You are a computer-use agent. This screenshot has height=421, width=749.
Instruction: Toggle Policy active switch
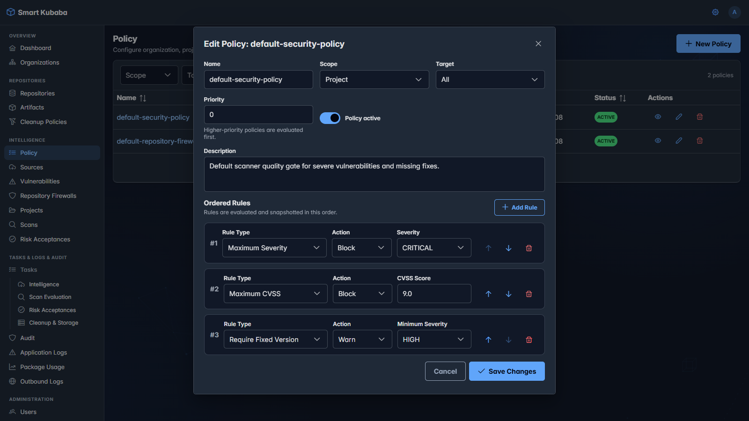330,118
